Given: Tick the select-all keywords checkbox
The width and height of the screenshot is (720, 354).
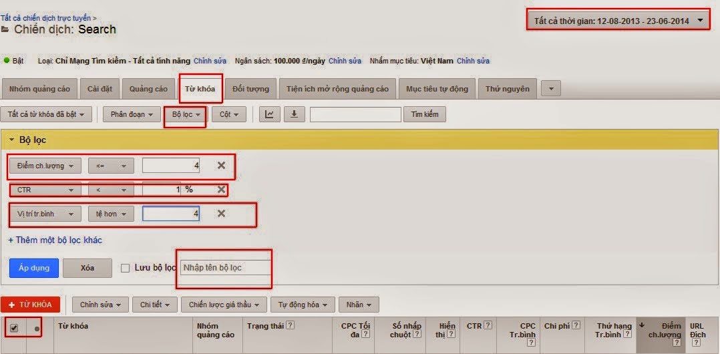Looking at the screenshot, I should pyautogui.click(x=14, y=328).
